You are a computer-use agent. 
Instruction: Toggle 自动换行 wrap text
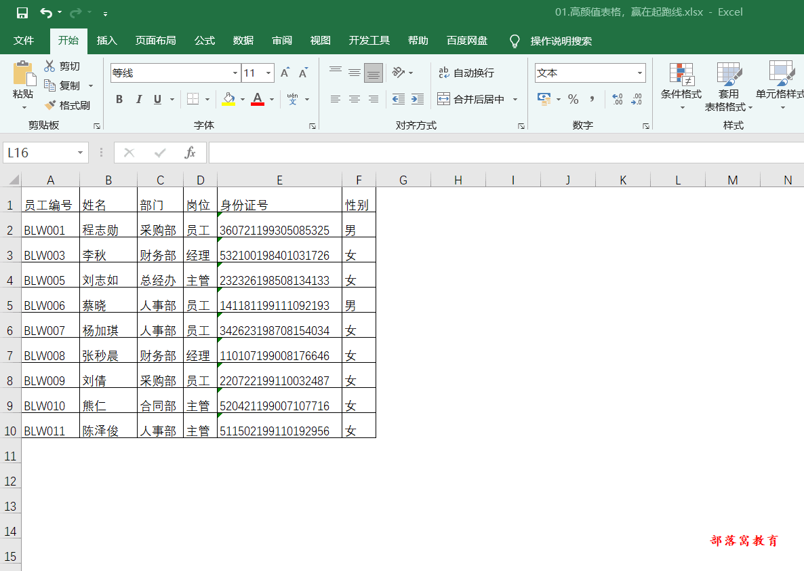tap(466, 73)
